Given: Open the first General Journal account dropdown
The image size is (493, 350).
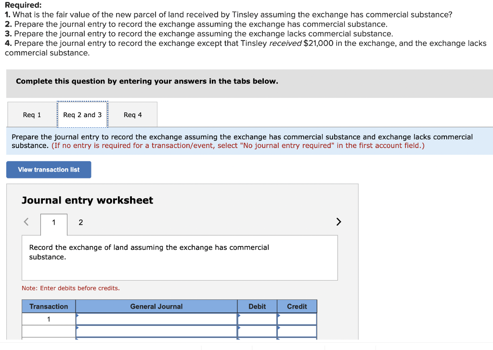Looking at the screenshot, I should pos(156,319).
